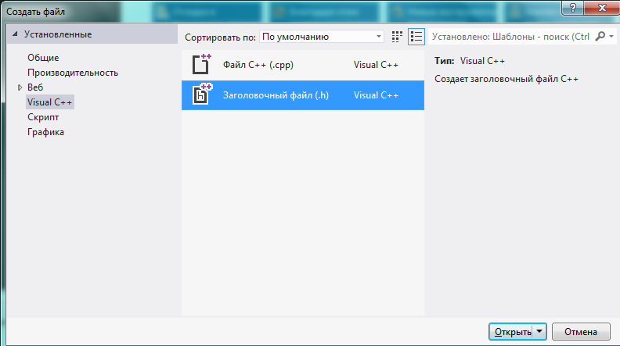Click the C++ file (.cpp) template icon
This screenshot has width=620, height=346.
coord(202,65)
